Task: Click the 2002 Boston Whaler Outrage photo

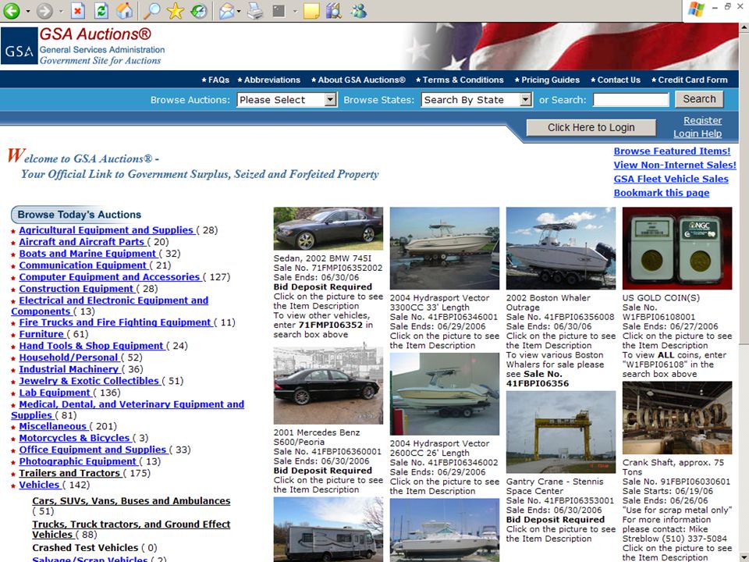Action: [x=561, y=248]
